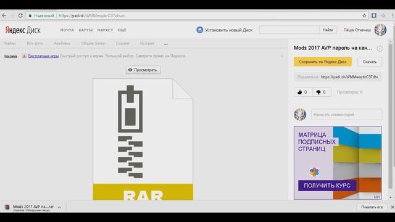Open the ЕЩЁ menu
Viewport: 395px width, 222px height.
pos(122,30)
